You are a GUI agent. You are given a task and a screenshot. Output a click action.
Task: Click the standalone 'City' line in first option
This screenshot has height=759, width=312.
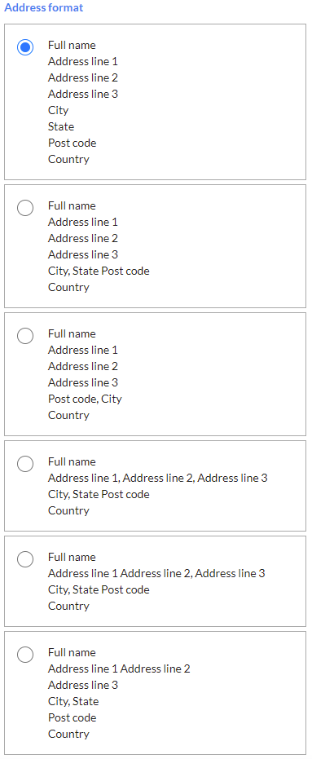click(58, 110)
